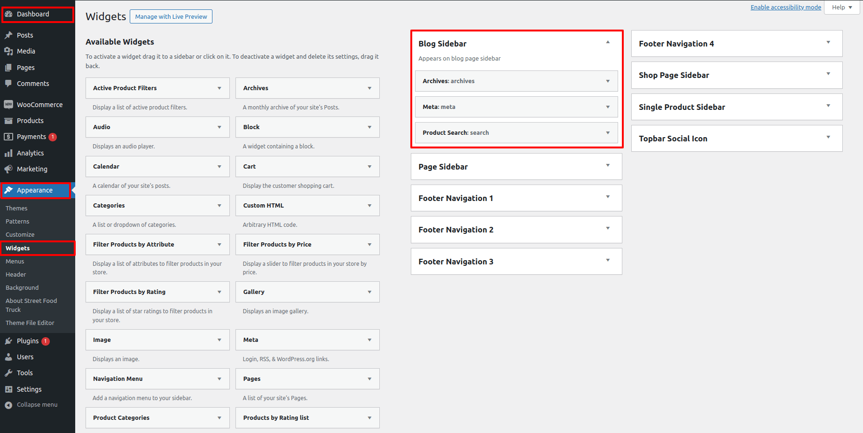Click the Tools wrench icon
863x433 pixels.
8,373
